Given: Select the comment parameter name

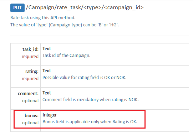Looking at the screenshot, I should click(28, 94).
